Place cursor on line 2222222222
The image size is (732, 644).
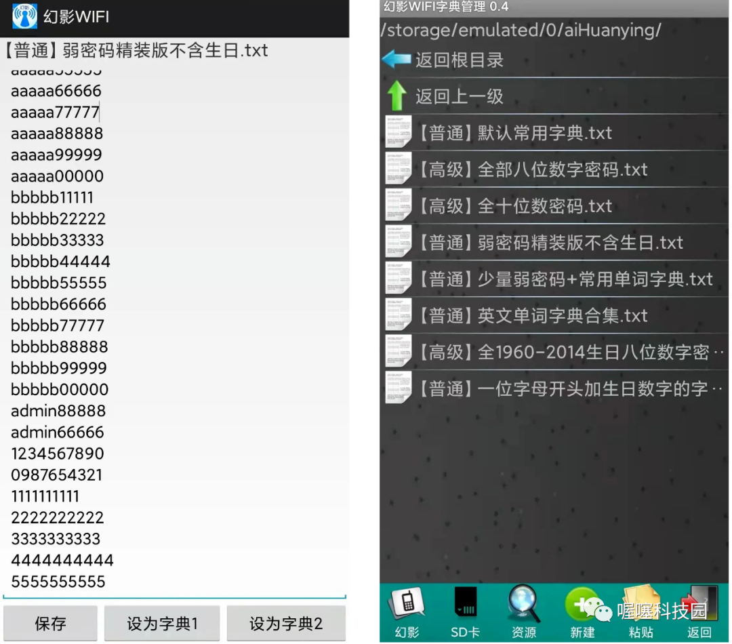[57, 517]
